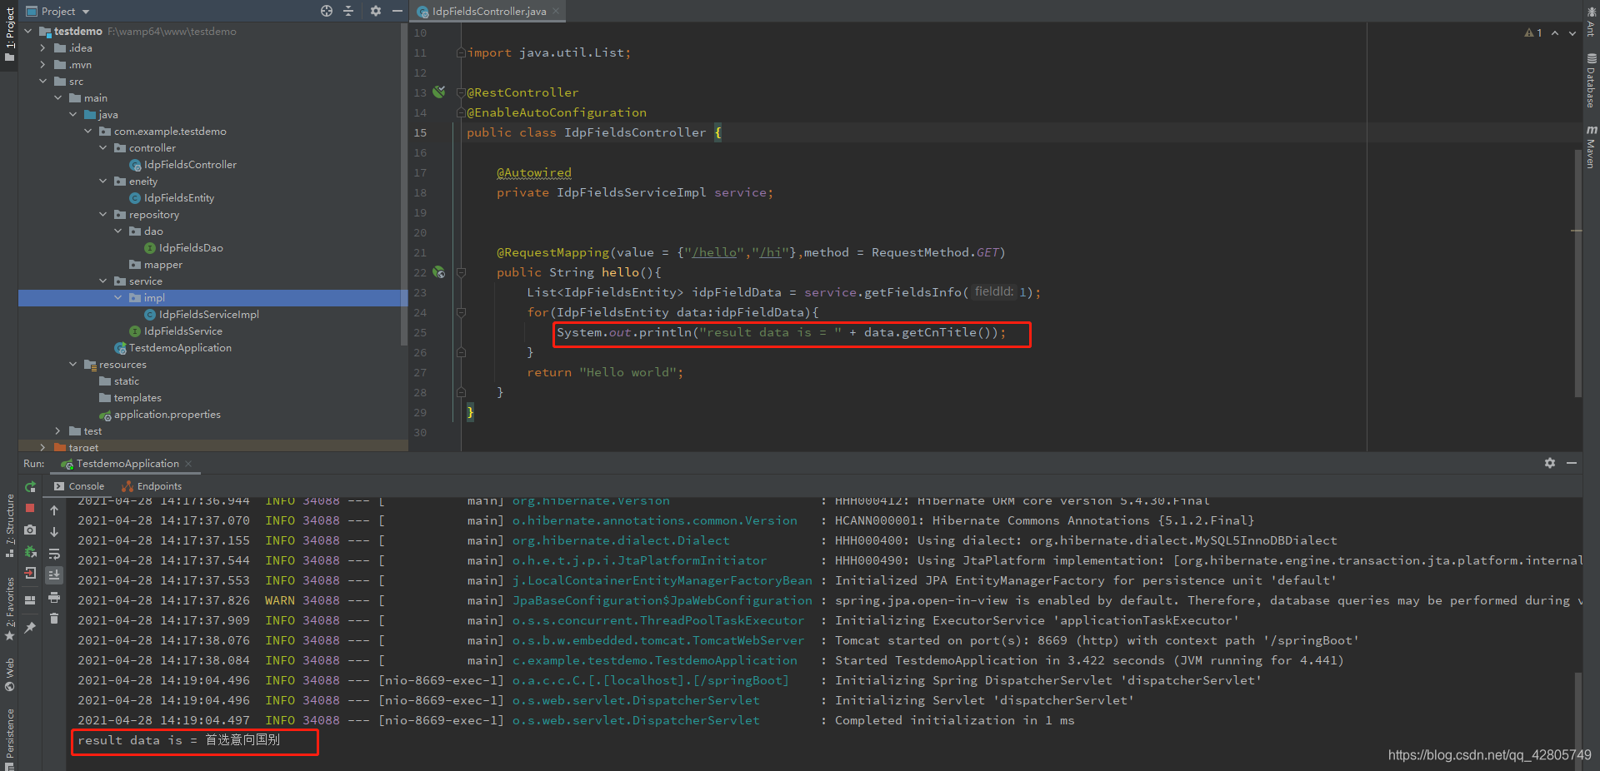Screen dimensions: 1600x771
Task: Click the down arrow in console toolbar
Action: tap(54, 532)
